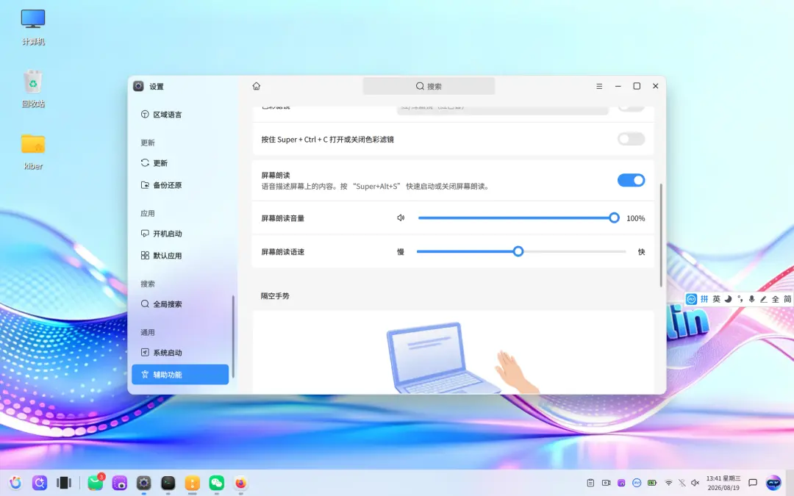This screenshot has width=794, height=496.
Task: Click 全 on the input bar
Action: pyautogui.click(x=776, y=299)
